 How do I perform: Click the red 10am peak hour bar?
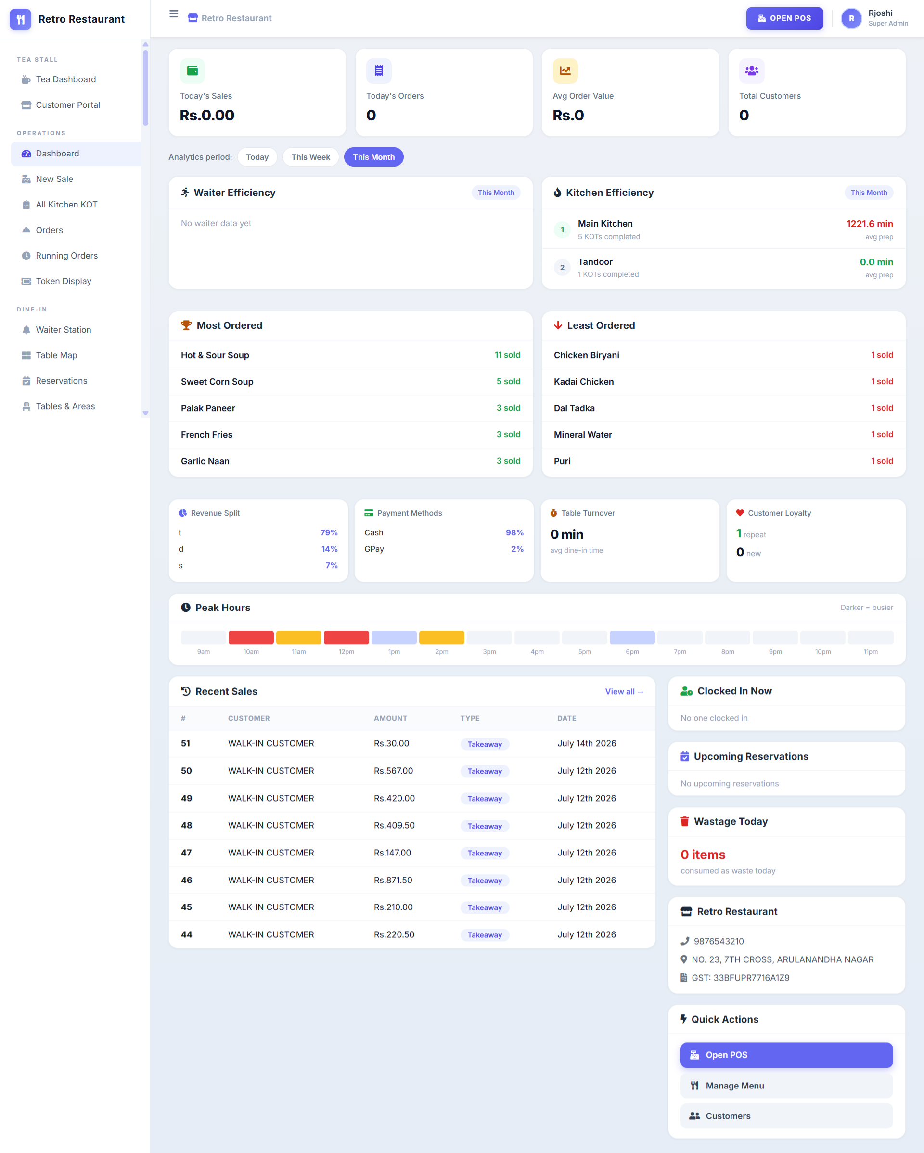coord(251,637)
